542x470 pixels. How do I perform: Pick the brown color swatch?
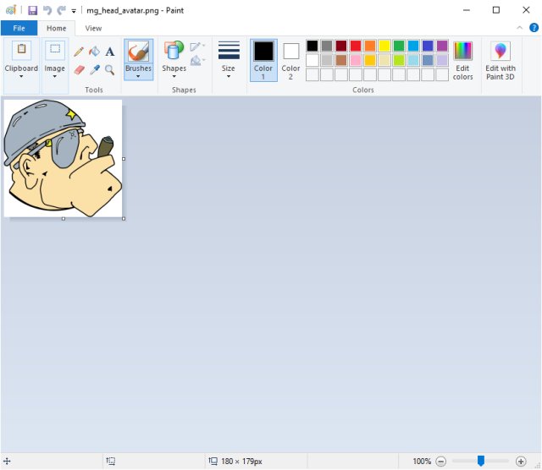pyautogui.click(x=341, y=60)
